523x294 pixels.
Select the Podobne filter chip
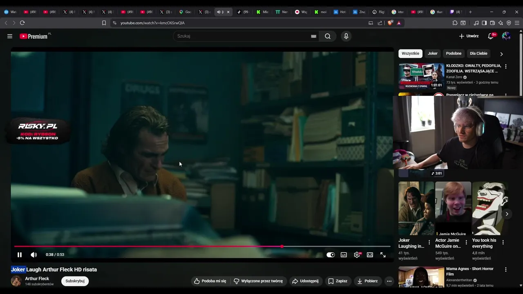click(454, 53)
